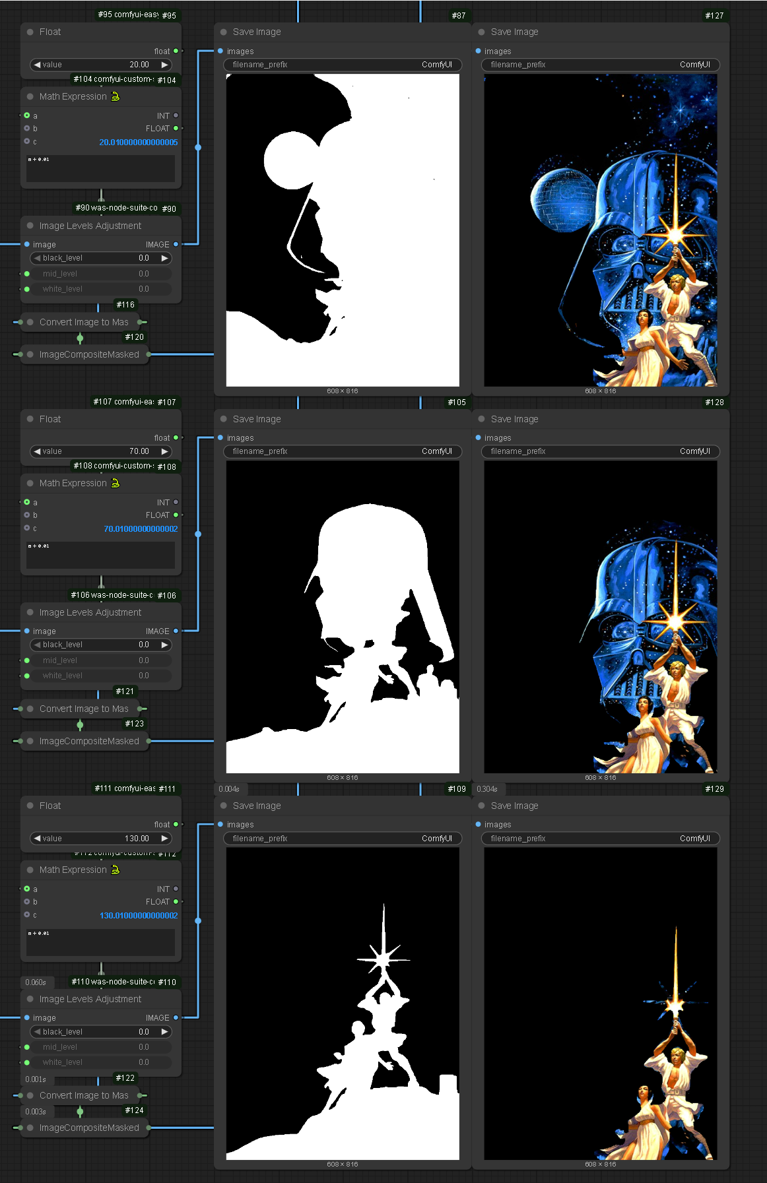This screenshot has height=1183, width=767.
Task: Expand collapsed Convert Image to Mask node #122
Action: [30, 1095]
